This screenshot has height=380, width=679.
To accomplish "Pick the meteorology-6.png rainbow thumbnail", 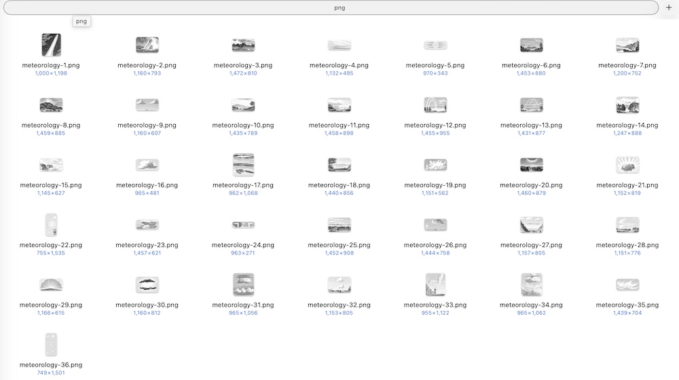I will (532, 45).
